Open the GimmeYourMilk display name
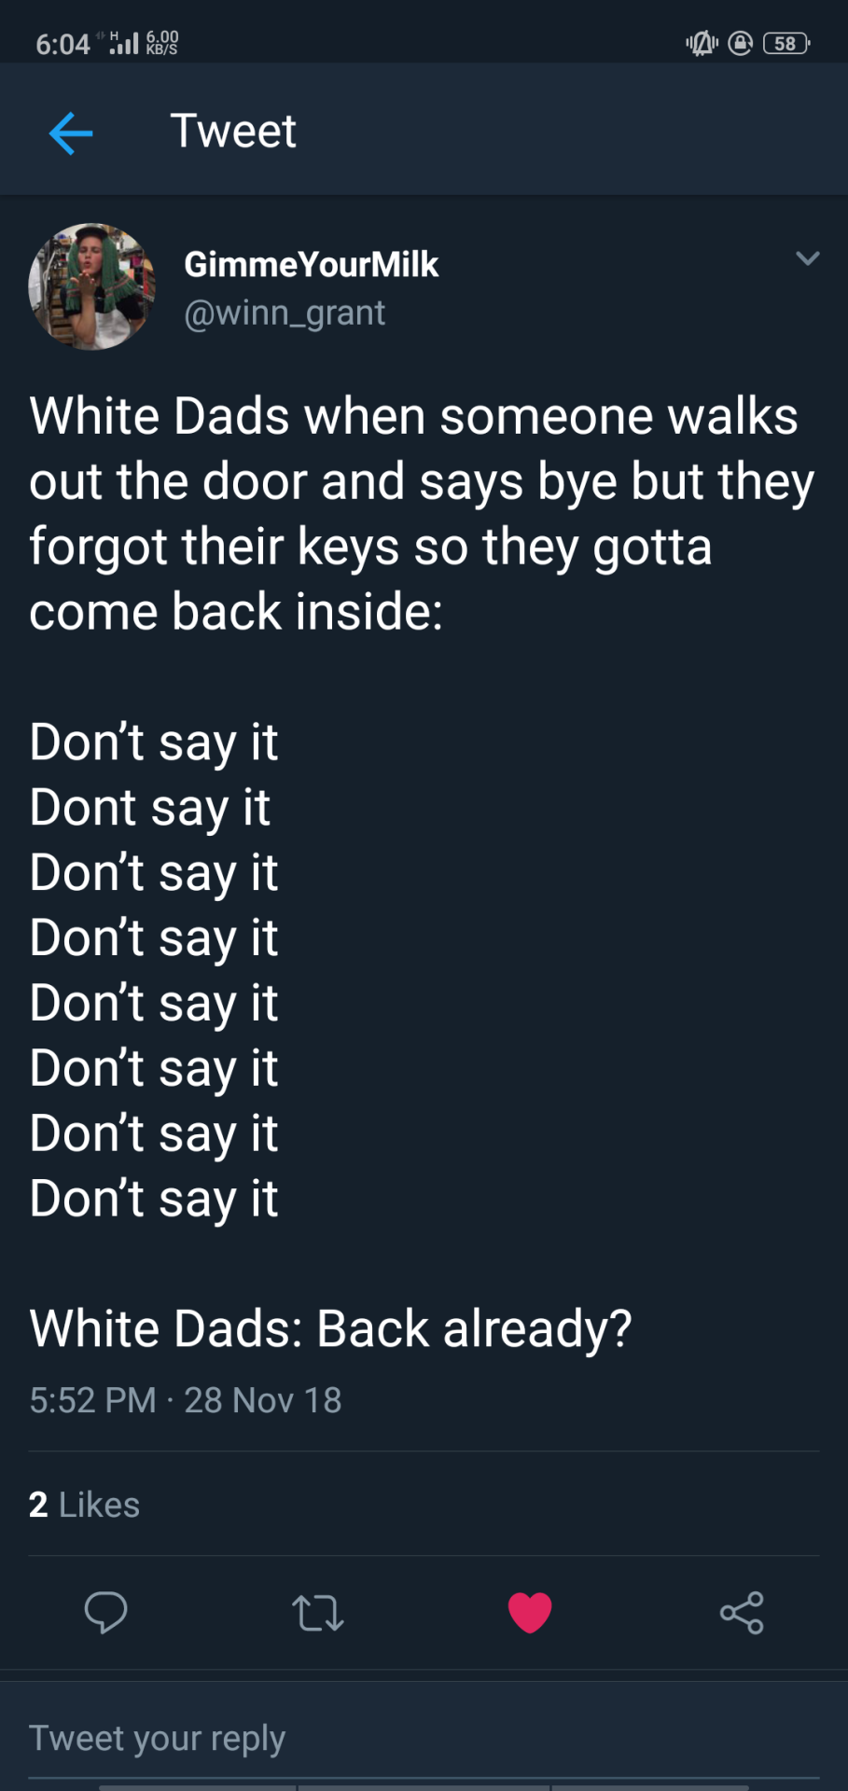The width and height of the screenshot is (848, 1791). coord(312,264)
